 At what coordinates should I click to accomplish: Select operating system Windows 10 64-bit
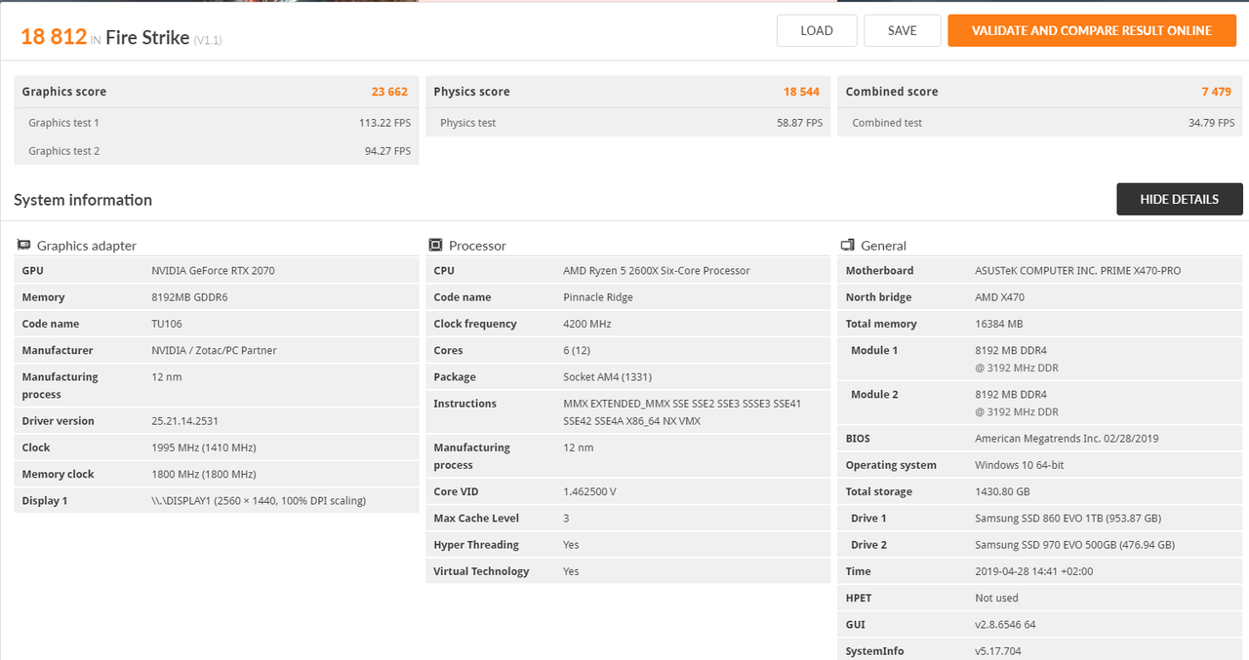click(x=1020, y=465)
